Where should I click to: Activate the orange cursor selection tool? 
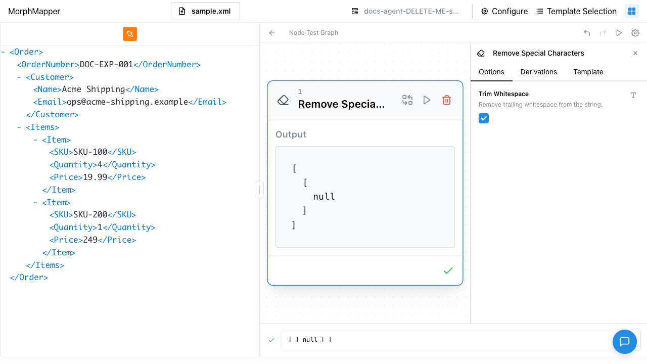[x=130, y=34]
